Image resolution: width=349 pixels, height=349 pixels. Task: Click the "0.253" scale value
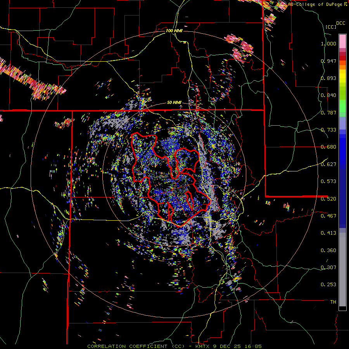(328, 285)
